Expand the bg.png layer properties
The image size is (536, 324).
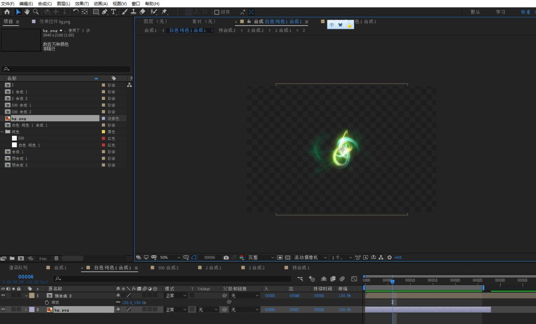point(26,310)
